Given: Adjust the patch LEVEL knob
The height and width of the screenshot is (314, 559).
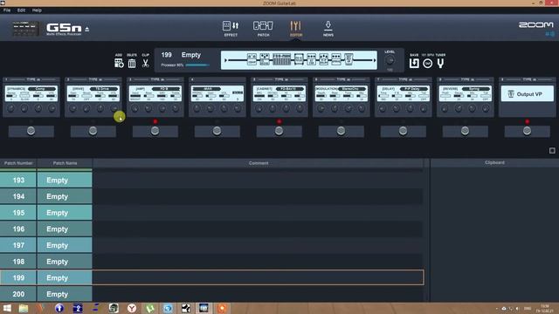Looking at the screenshot, I should point(390,60).
